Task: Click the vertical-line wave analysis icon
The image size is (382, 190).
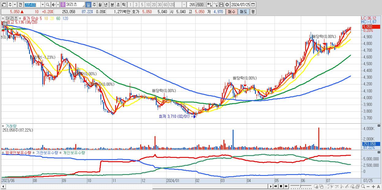Action: coord(342,187)
